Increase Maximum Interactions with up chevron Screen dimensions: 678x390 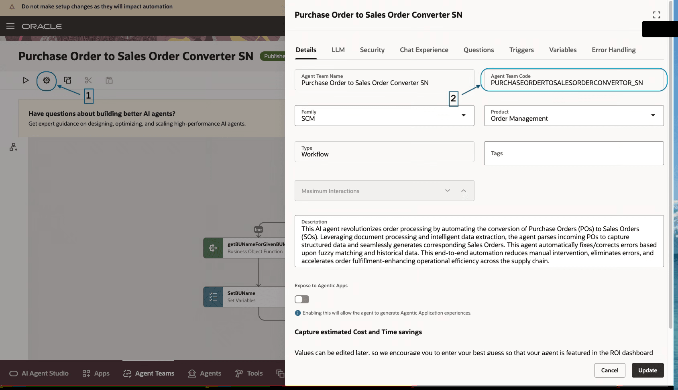[464, 191]
